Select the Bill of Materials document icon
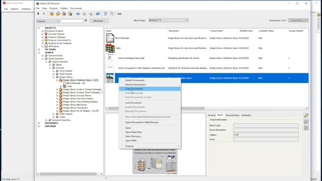This screenshot has height=181, width=322. click(110, 38)
